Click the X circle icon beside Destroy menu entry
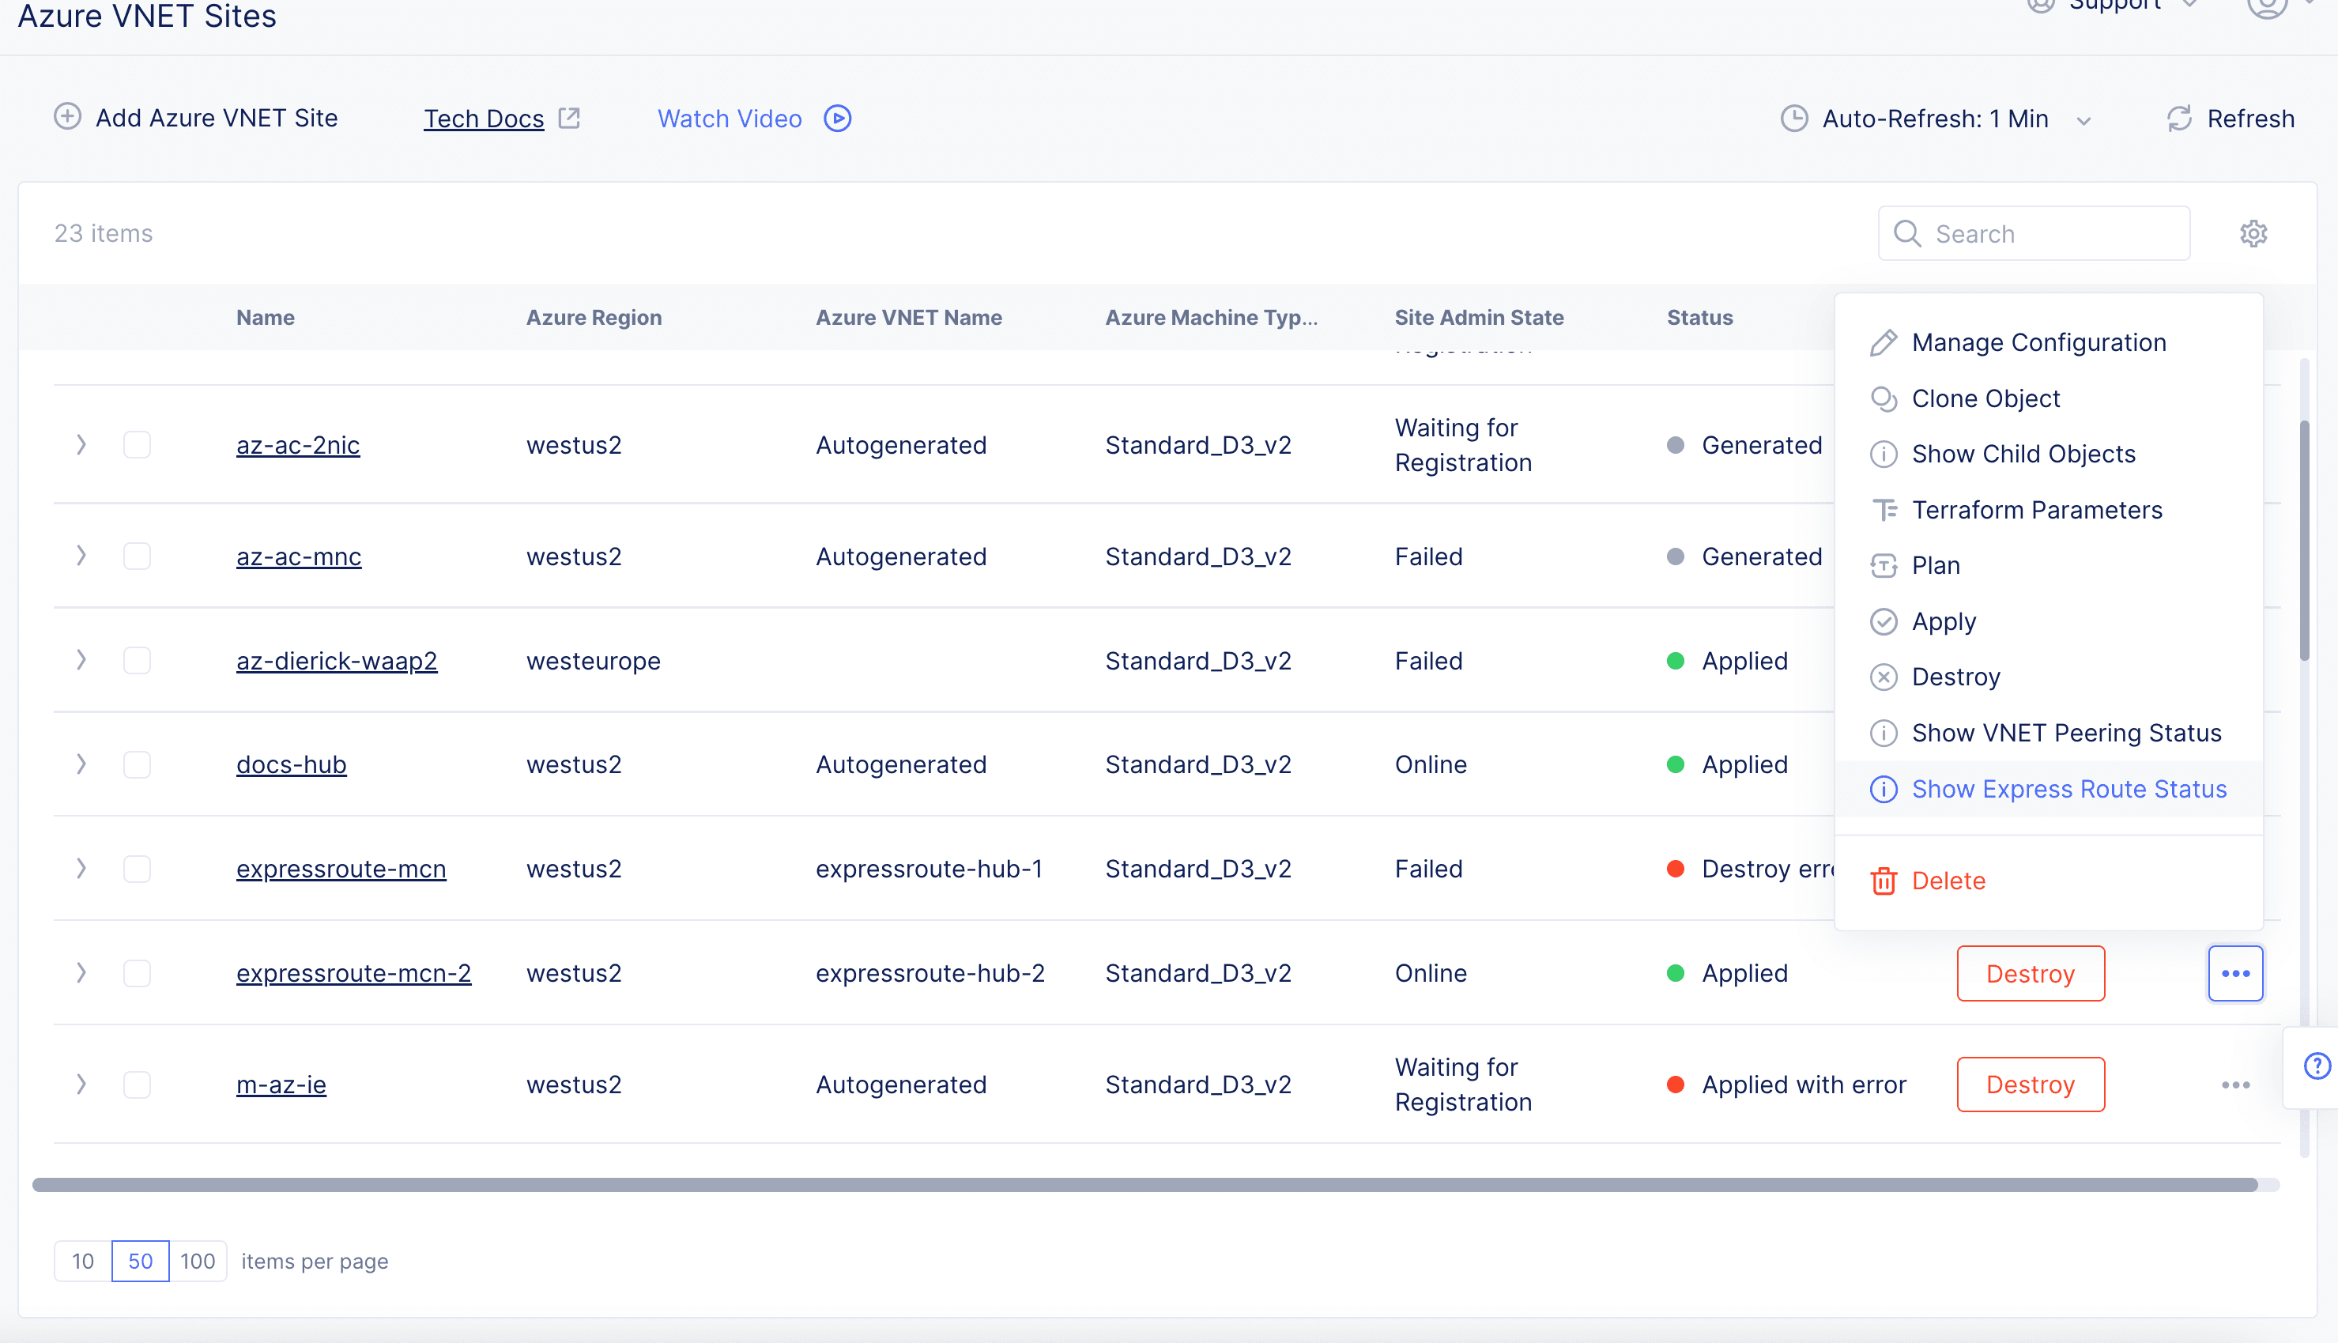2338x1343 pixels. coord(1884,678)
